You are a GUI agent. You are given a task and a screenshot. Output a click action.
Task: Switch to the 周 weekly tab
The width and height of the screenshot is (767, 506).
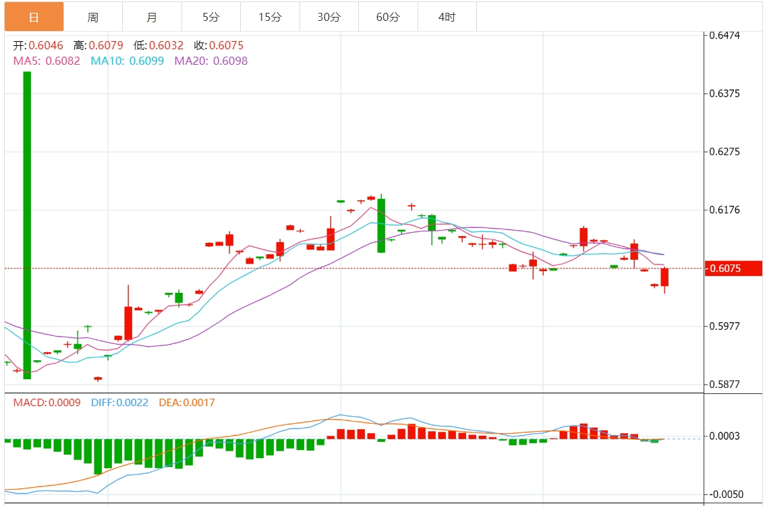[93, 17]
